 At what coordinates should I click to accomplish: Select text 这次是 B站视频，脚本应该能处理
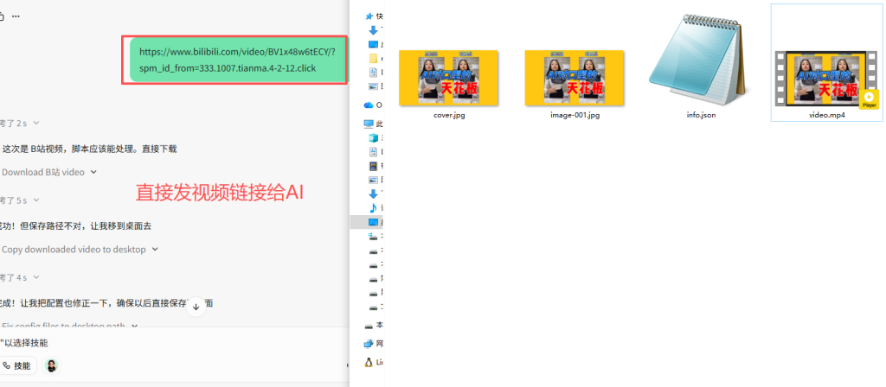[69, 149]
